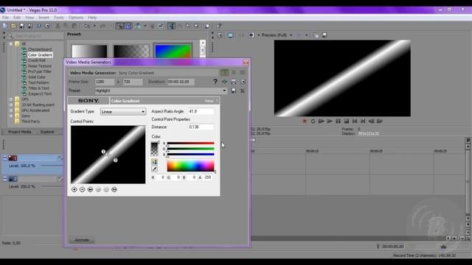This screenshot has height=265, width=472.
Task: Click the green G color slider
Action: [x=190, y=149]
